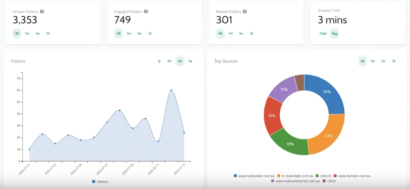This screenshot has width=410, height=189.
Task: Toggle www.realestate.com.au blue legend swatch
Action: point(235,176)
